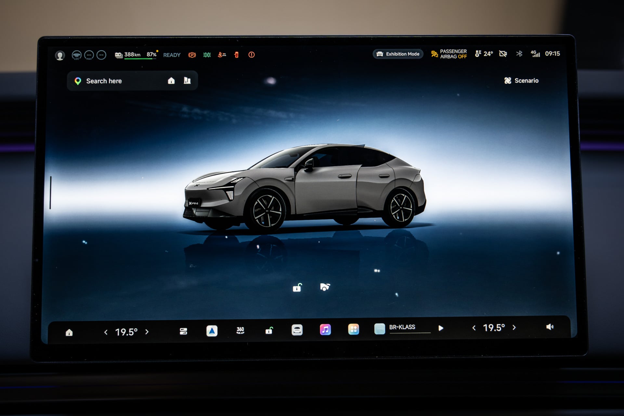Open vehicle settings car icon in dock

click(297, 330)
